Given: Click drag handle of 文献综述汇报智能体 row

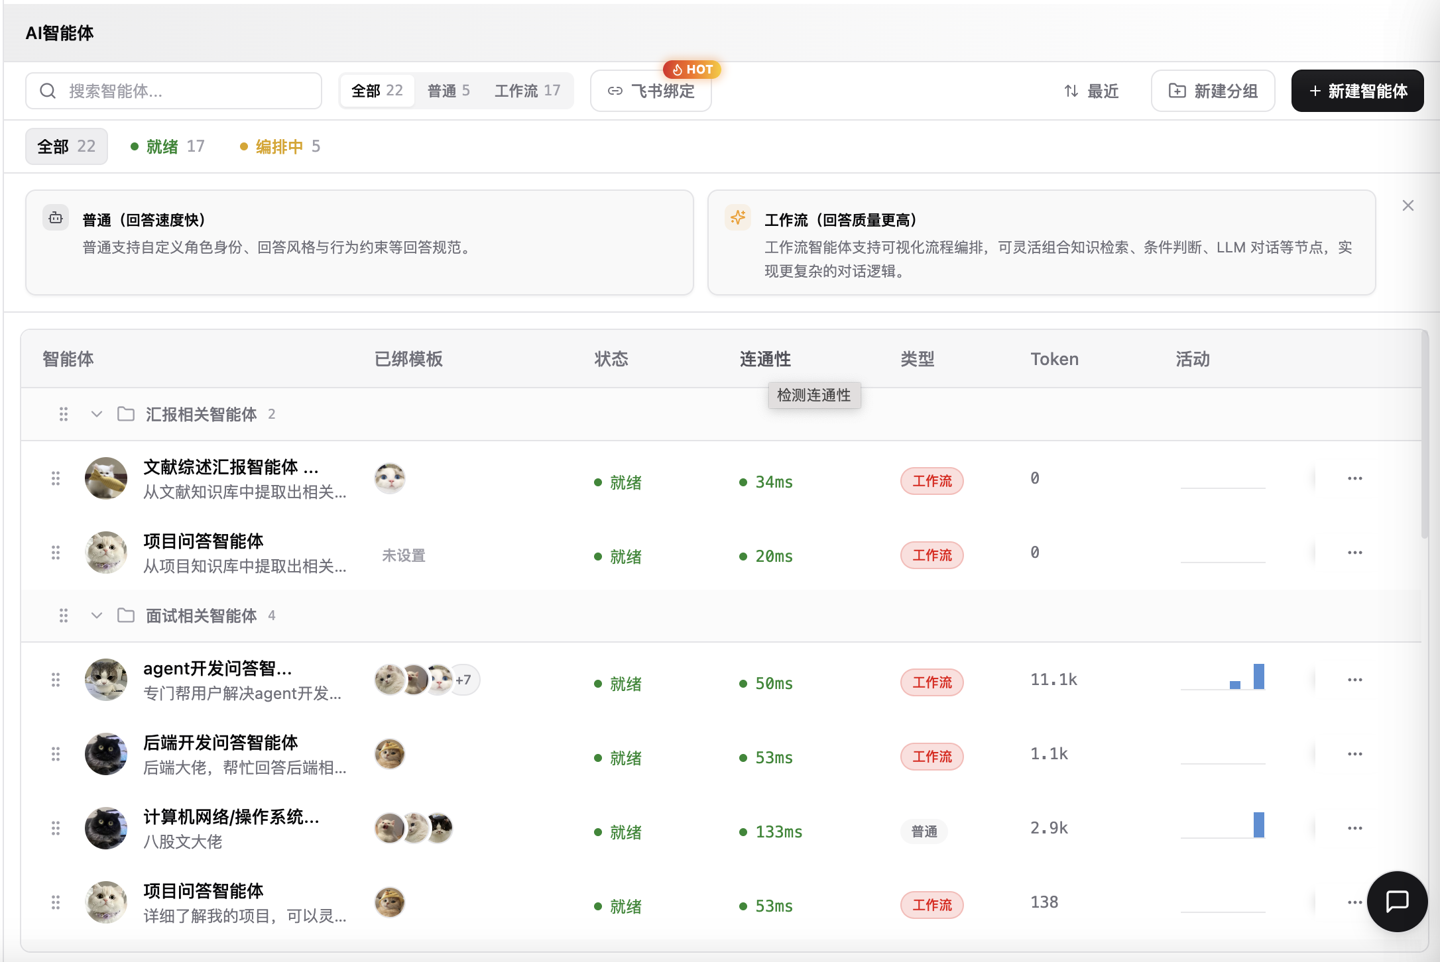Looking at the screenshot, I should click(56, 478).
